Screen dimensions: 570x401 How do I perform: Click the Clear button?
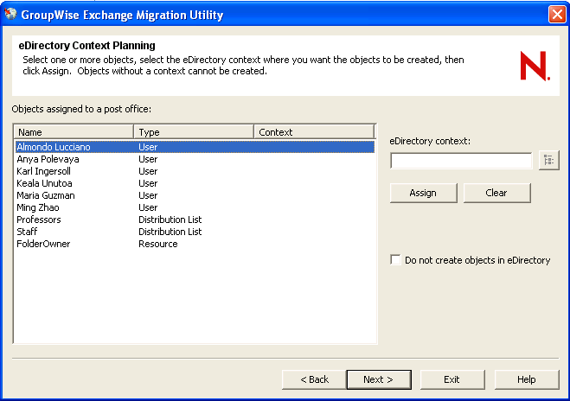(496, 193)
